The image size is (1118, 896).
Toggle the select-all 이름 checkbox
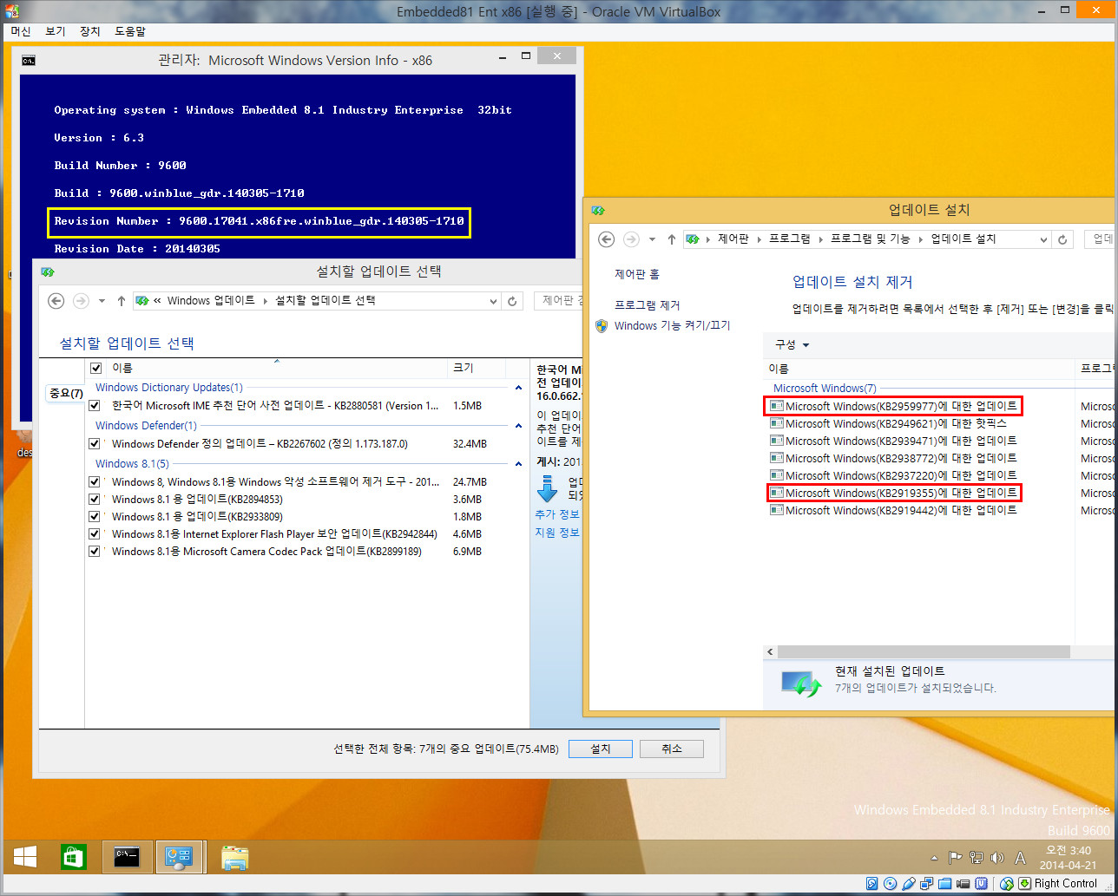(96, 369)
